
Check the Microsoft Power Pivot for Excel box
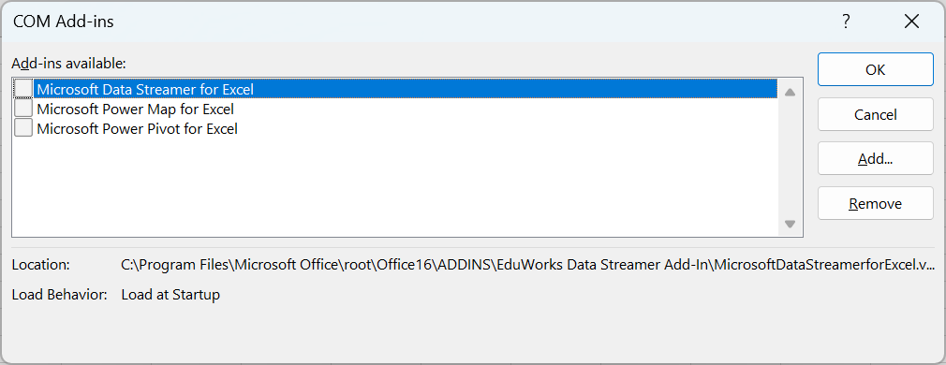23,128
